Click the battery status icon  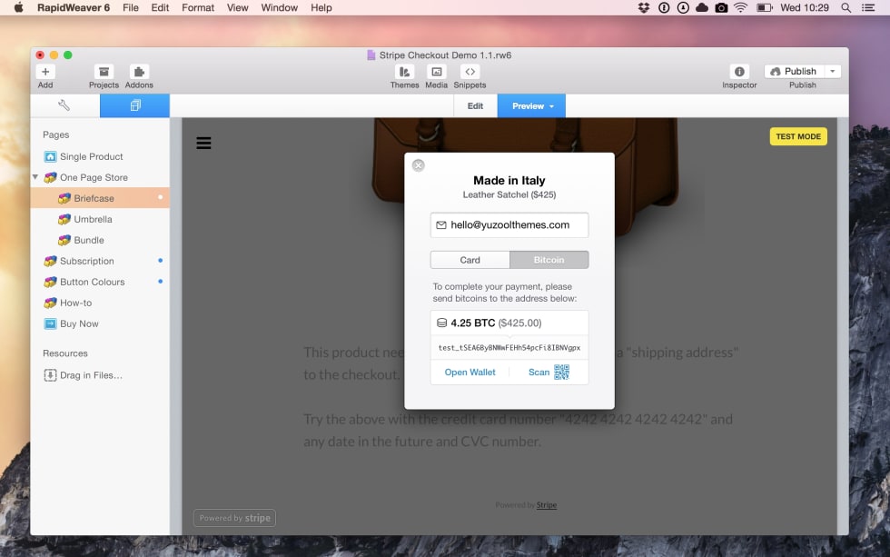[764, 7]
